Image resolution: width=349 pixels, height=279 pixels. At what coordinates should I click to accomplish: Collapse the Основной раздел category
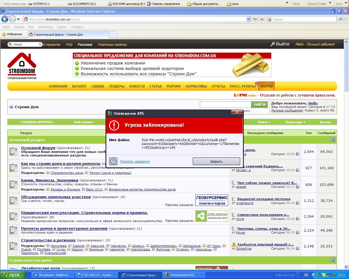pos(333,139)
